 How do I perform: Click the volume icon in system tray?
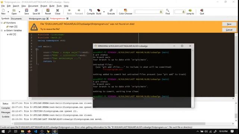[206, 131]
